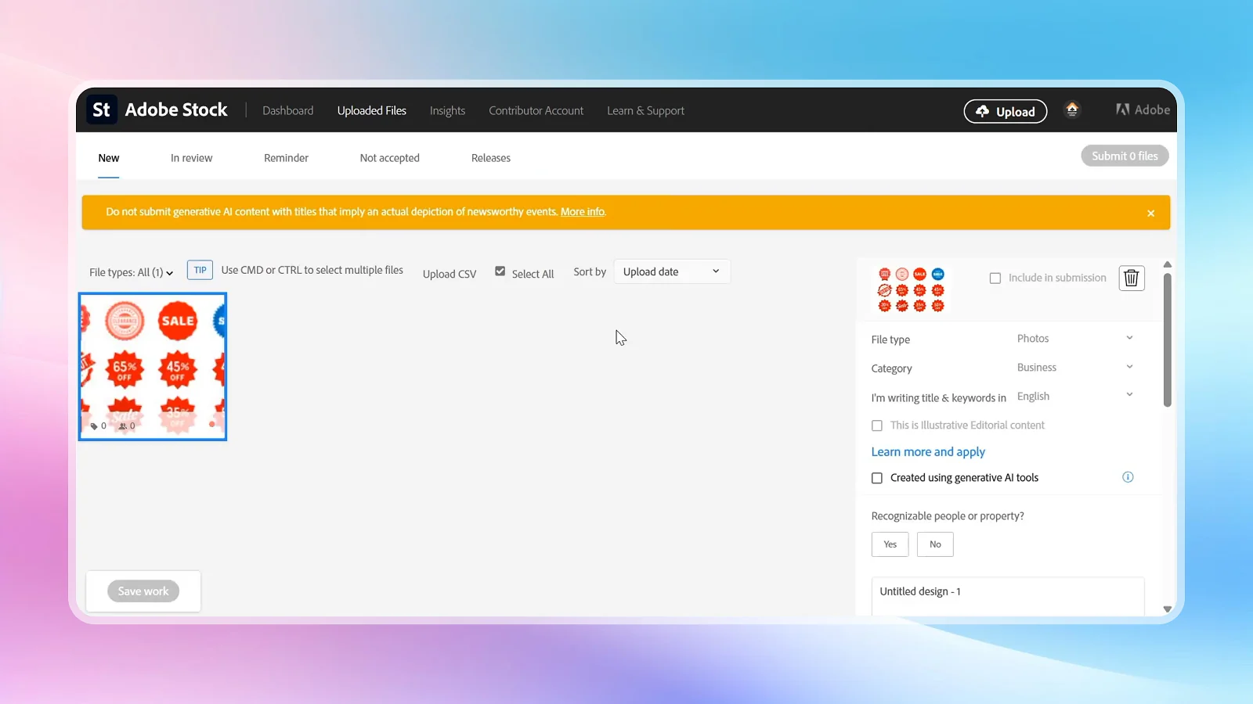Check Created using generative AI tools
Image resolution: width=1253 pixels, height=704 pixels.
point(877,478)
